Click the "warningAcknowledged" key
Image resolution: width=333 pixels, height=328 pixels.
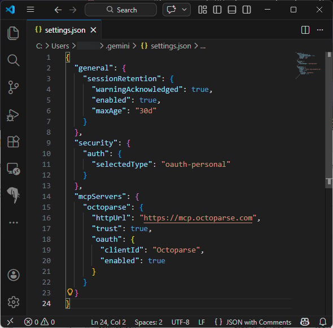[137, 89]
